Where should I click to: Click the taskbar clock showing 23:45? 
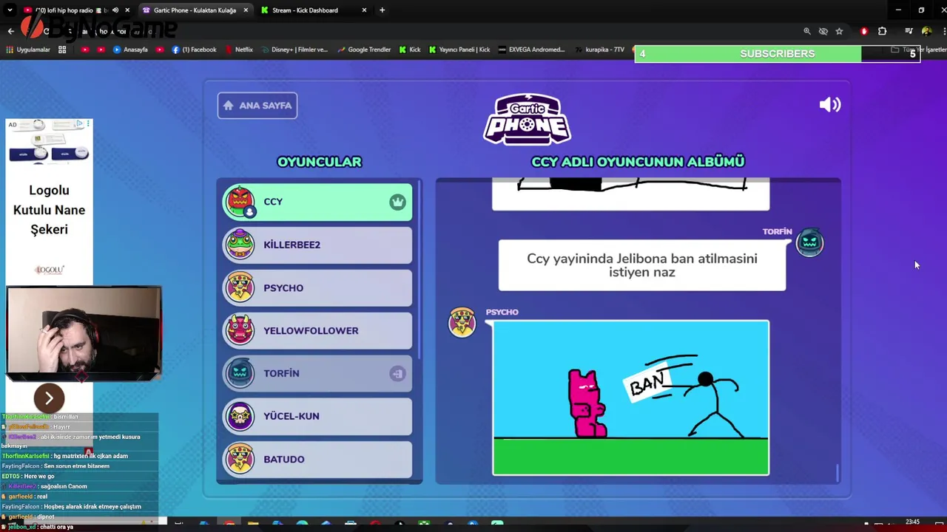pyautogui.click(x=912, y=522)
